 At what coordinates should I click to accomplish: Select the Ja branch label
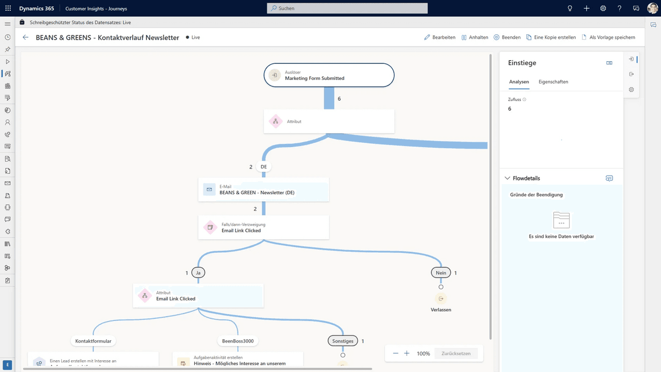[198, 273]
